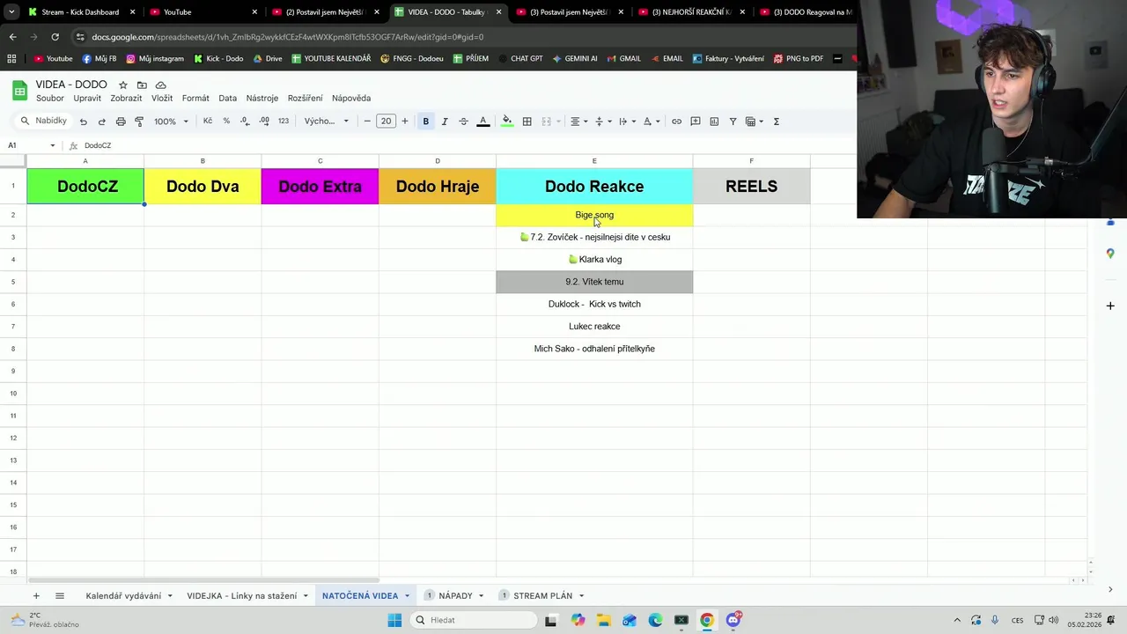Open fill color bucket picker

coord(507,122)
